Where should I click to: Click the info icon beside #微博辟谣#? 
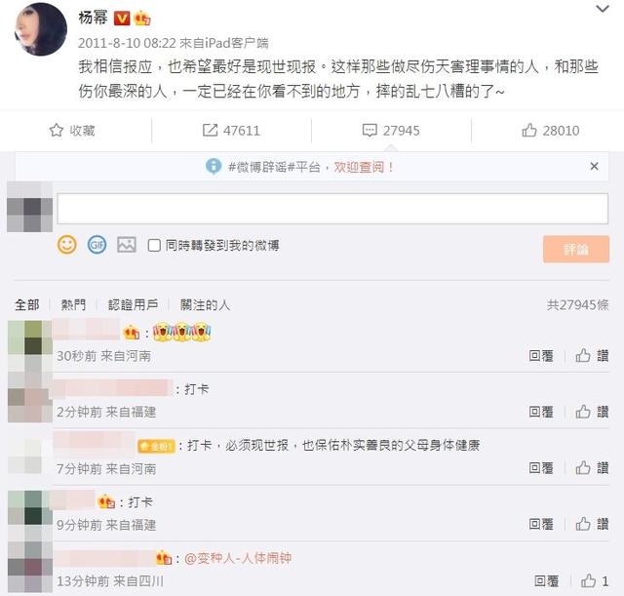coord(214,166)
